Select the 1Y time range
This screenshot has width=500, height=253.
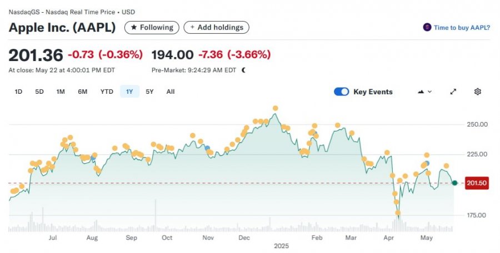pos(129,92)
